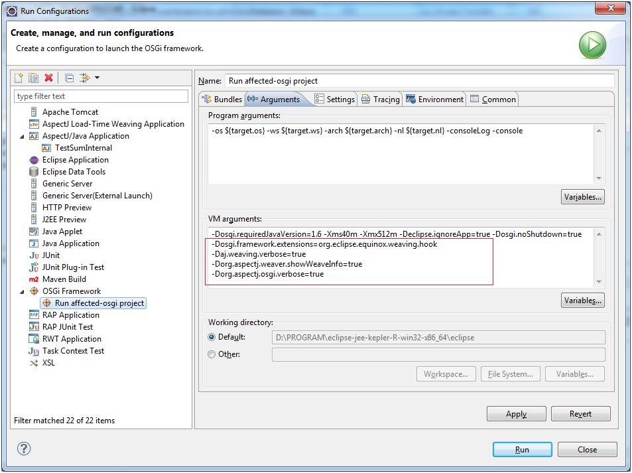The image size is (632, 473).
Task: Click Program arguments scrollbar up arrow
Action: click(x=599, y=131)
